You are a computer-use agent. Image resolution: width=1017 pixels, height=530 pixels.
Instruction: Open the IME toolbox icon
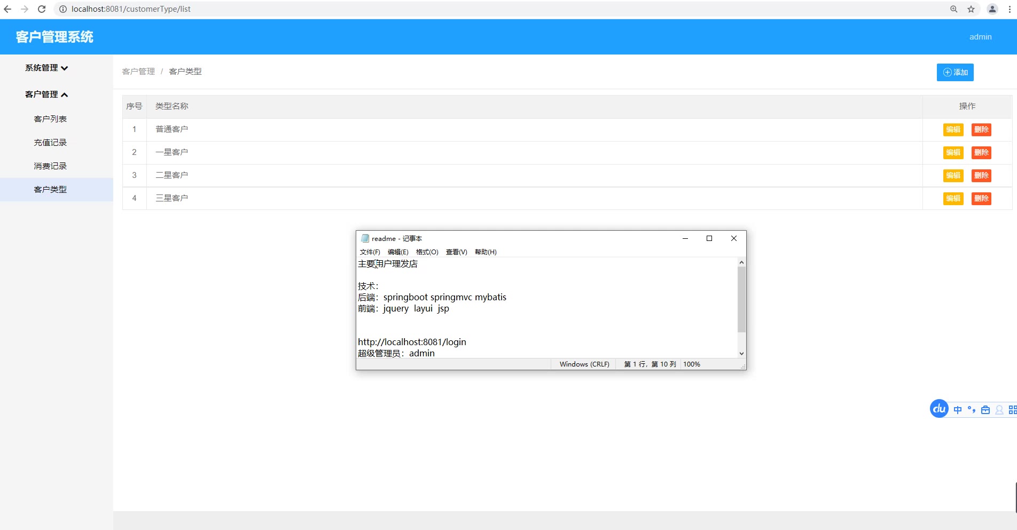point(985,410)
